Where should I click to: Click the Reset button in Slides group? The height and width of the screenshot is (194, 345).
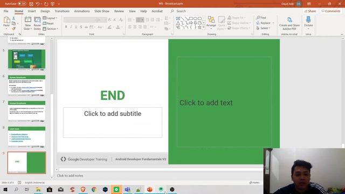[49, 23]
